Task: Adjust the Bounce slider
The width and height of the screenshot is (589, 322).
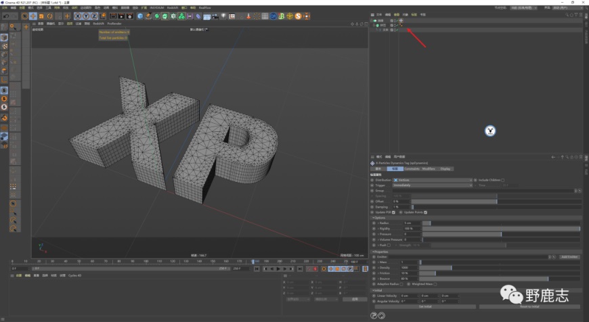Action: pyautogui.click(x=500, y=279)
